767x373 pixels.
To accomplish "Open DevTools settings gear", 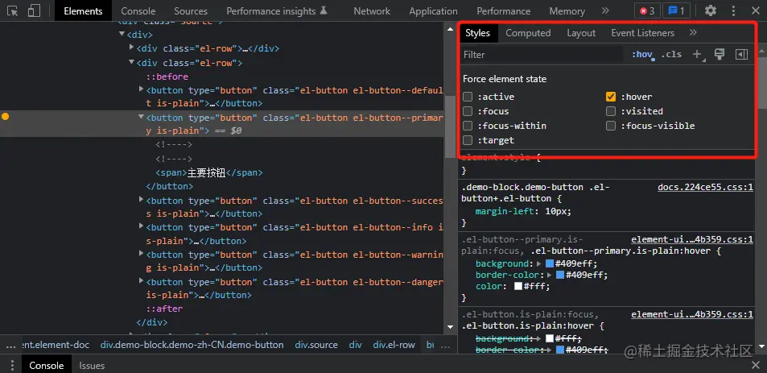I will (x=710, y=10).
